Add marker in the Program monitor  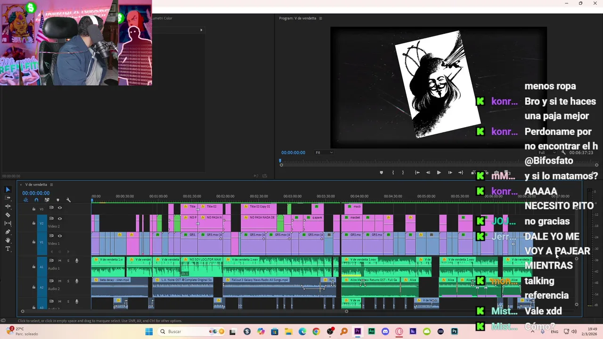coord(381,173)
